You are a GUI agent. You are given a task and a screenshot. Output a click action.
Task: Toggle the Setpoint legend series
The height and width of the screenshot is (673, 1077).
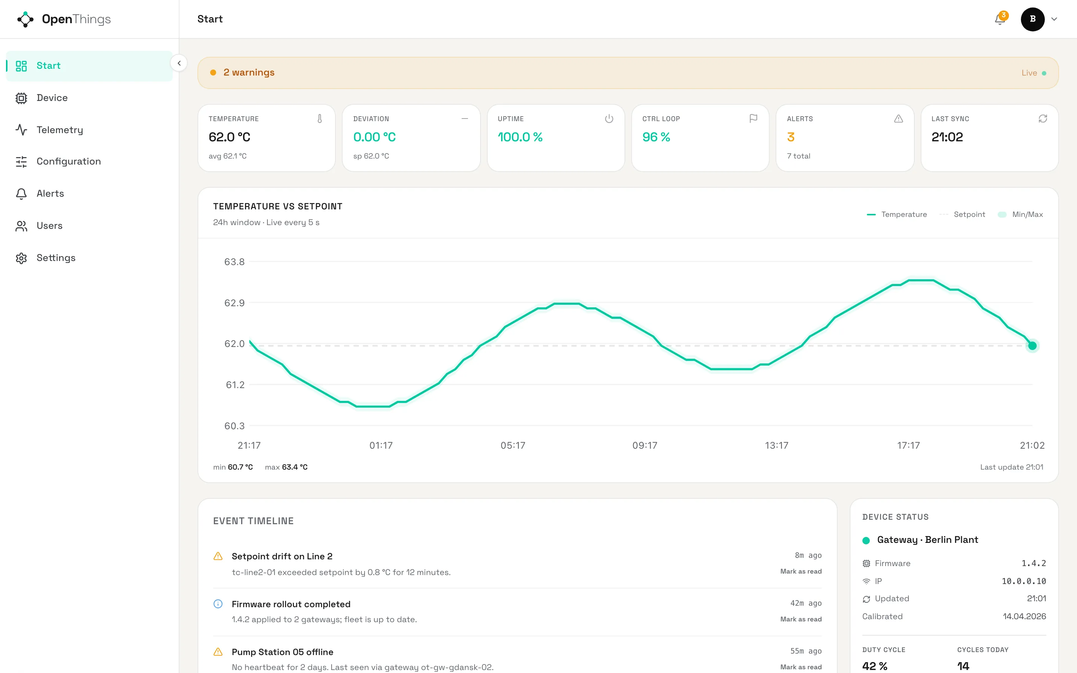pos(962,215)
